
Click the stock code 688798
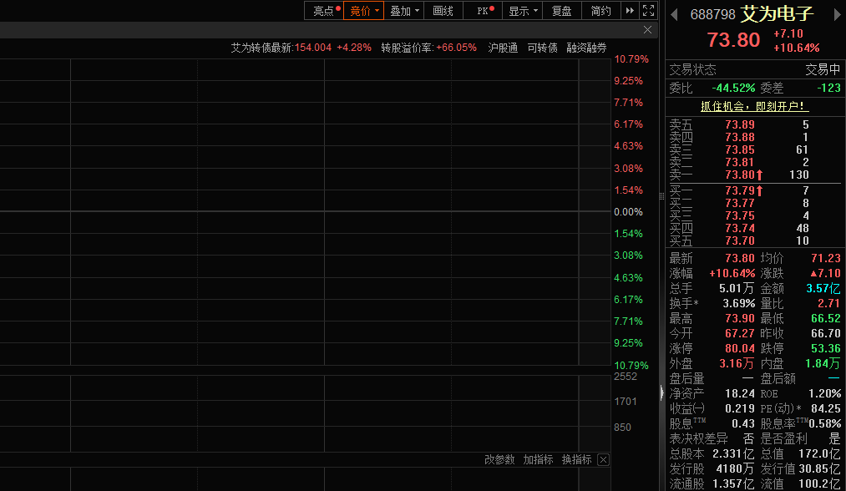click(x=712, y=14)
